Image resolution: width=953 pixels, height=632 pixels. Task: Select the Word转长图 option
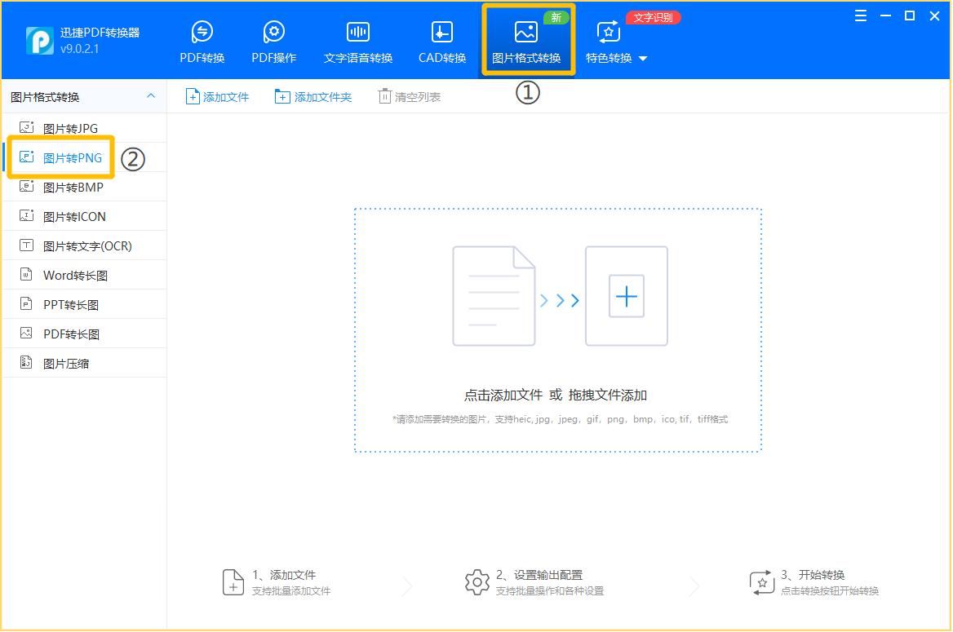(x=72, y=274)
